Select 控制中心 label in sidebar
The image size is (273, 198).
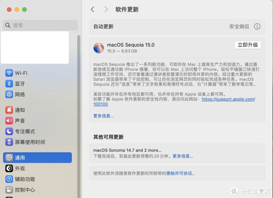point(25,190)
